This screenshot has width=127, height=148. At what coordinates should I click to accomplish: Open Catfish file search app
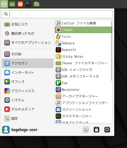(83, 23)
